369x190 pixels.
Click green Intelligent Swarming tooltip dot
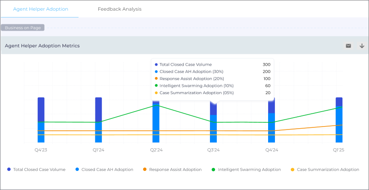tap(156, 86)
